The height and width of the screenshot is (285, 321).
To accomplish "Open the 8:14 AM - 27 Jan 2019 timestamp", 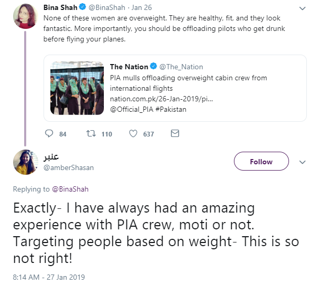I will 49,277.
